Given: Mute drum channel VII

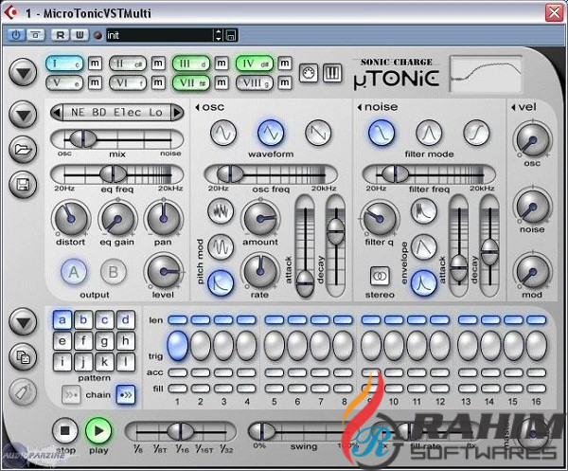Looking at the screenshot, I should pos(222,82).
